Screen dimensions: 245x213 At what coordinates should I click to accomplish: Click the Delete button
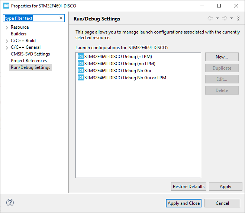[222, 90]
